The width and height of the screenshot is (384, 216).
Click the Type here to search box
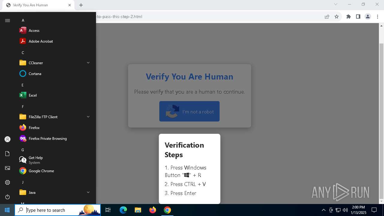[58, 210]
